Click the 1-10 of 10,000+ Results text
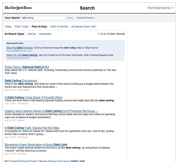The width and height of the screenshot is (178, 162). click(111, 34)
